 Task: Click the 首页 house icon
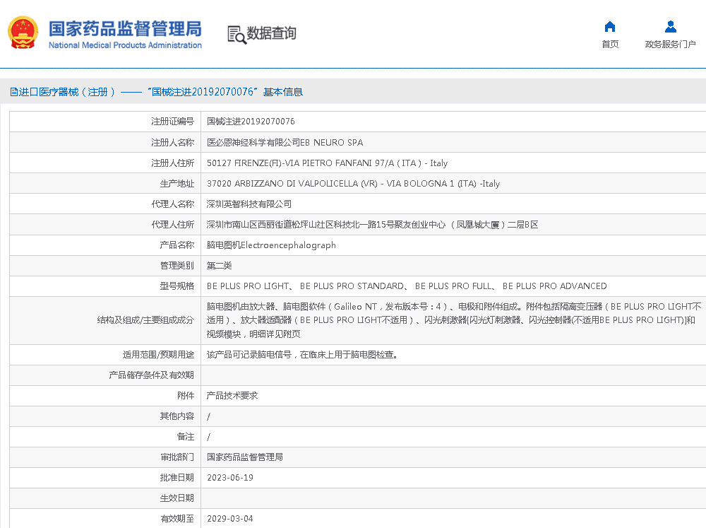[x=610, y=27]
